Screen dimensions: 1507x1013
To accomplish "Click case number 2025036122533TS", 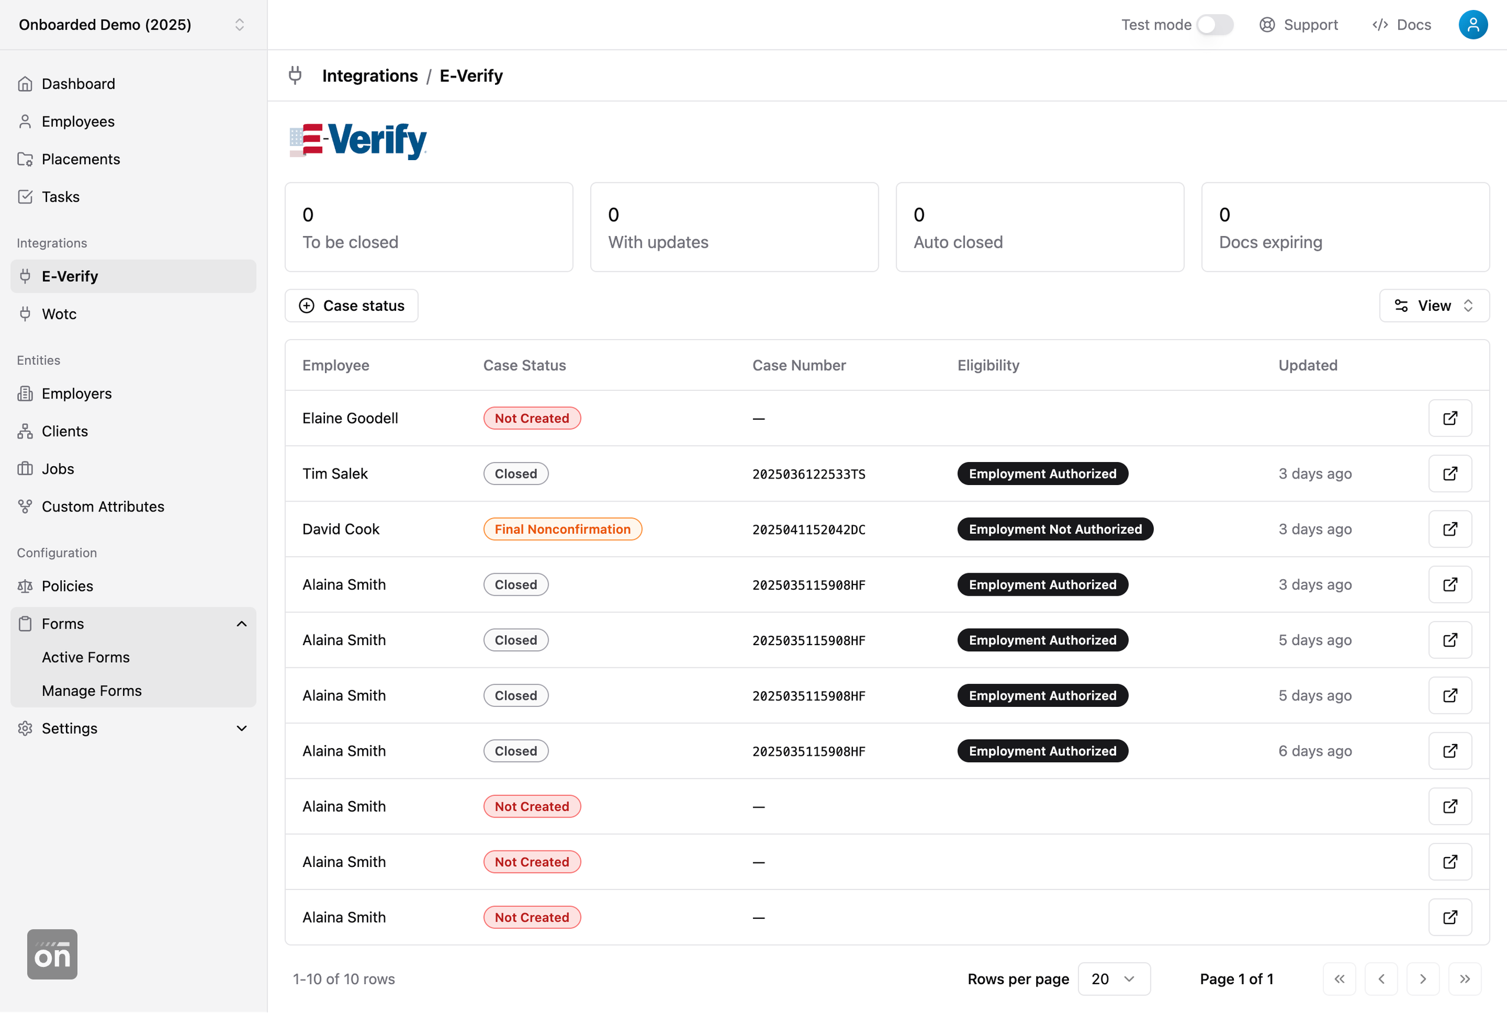I will [809, 474].
